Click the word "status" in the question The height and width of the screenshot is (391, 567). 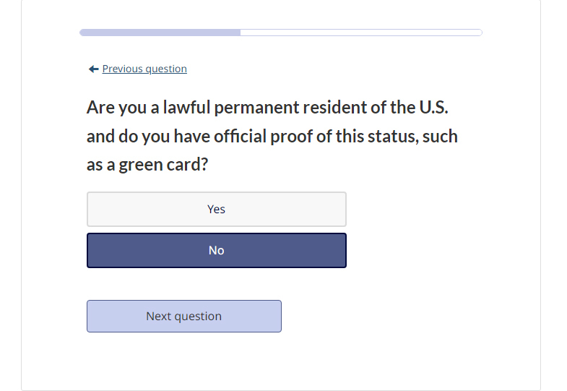(390, 137)
